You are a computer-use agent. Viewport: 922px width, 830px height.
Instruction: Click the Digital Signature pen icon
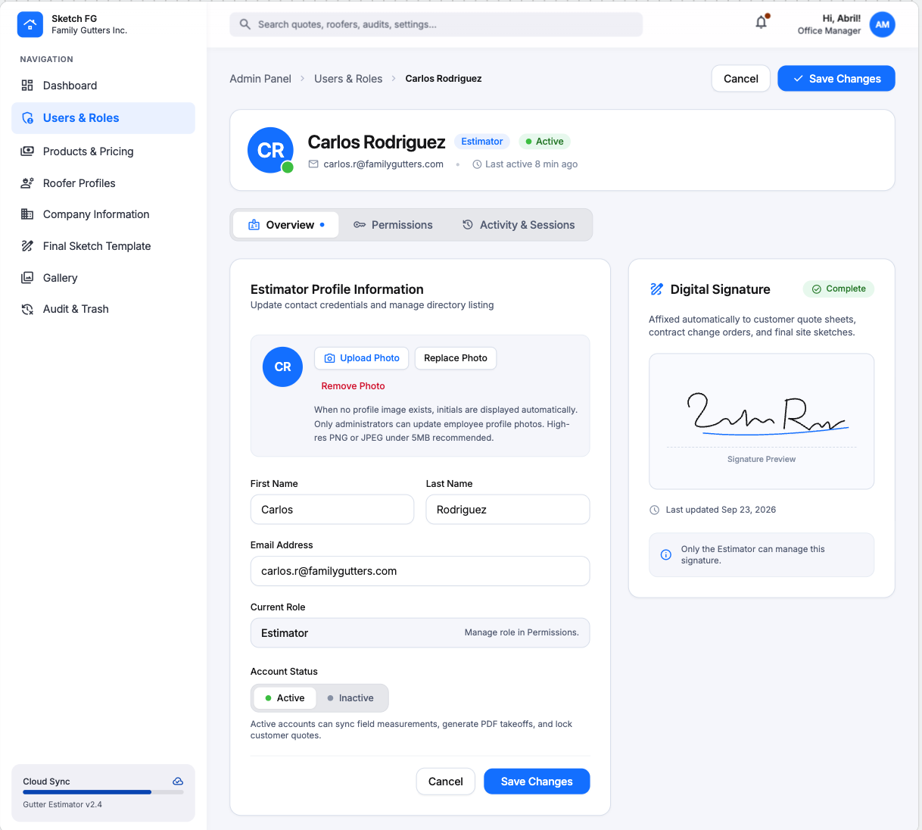pos(656,289)
